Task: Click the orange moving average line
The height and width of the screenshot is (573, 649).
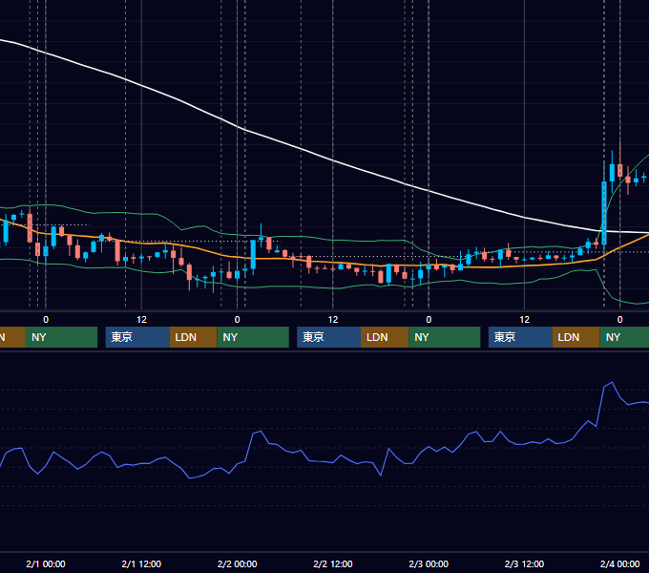Action: 333,263
